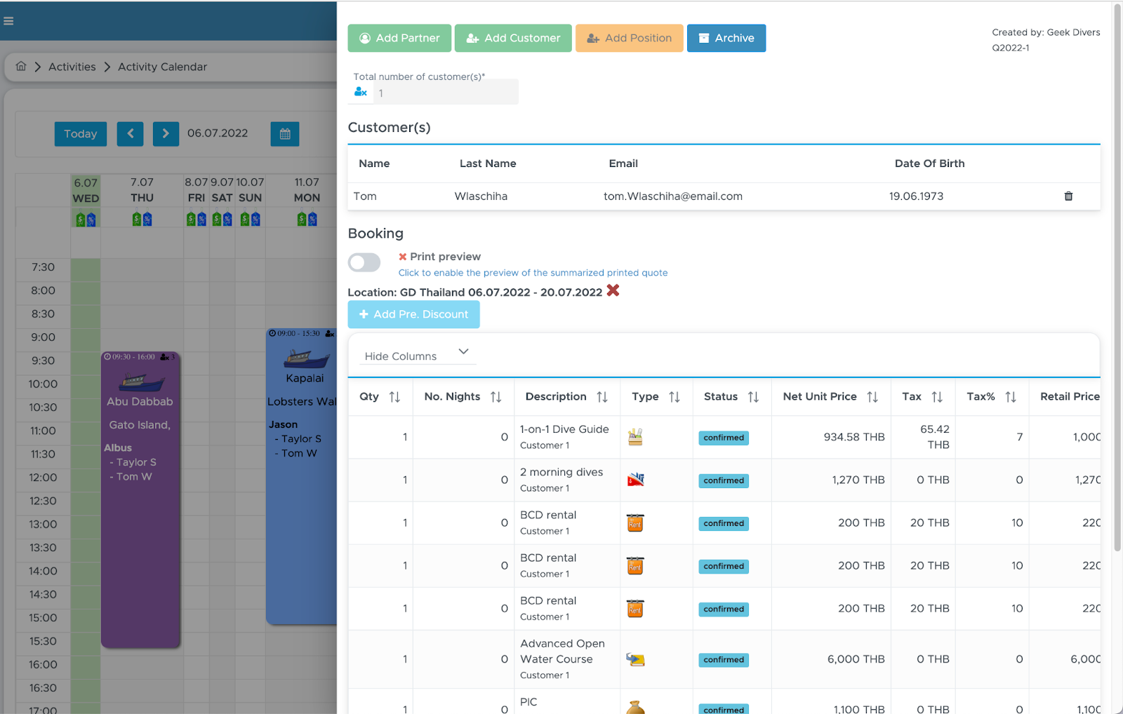Viewport: 1123px width, 714px height.
Task: Open the calendar date picker icon
Action: coord(285,134)
